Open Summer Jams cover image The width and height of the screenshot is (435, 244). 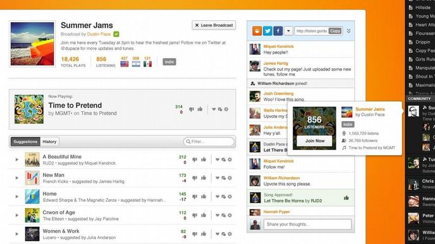point(32,44)
